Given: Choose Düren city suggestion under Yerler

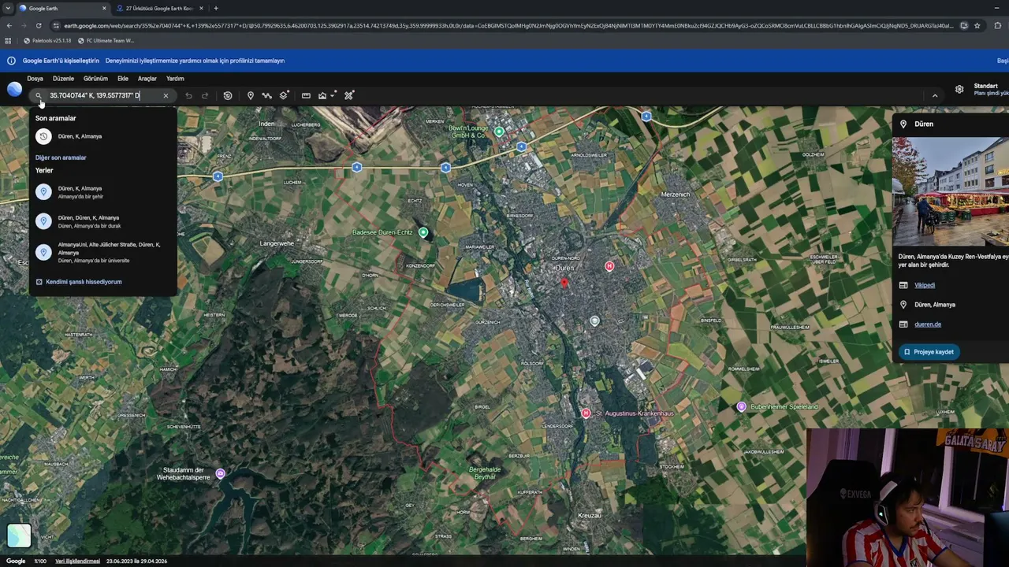Looking at the screenshot, I should 102,192.
